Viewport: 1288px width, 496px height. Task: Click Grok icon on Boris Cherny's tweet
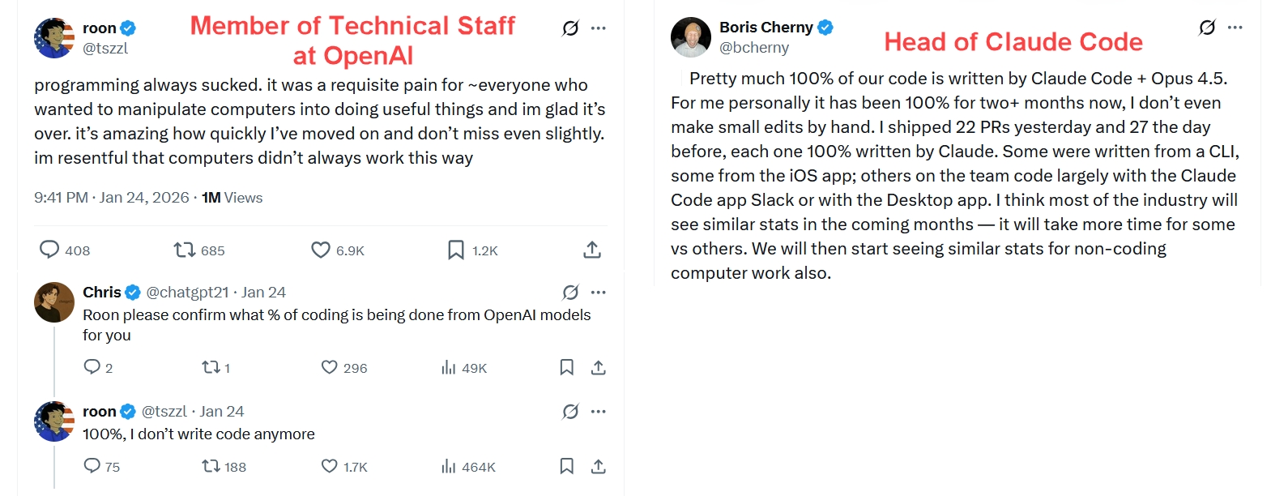(x=1207, y=28)
